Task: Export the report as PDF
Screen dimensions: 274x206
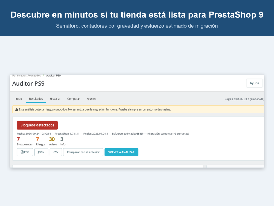Action: [25, 152]
